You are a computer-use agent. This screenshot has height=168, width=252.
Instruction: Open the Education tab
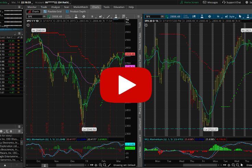point(119,7)
